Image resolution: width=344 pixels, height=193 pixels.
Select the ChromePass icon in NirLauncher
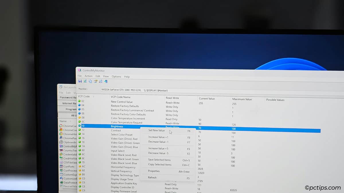tap(68, 138)
